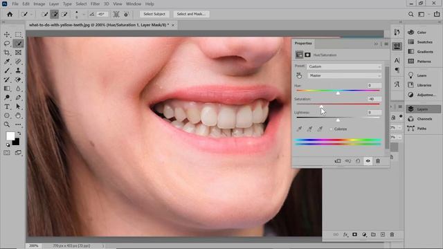Open the Swatches panel

pos(423,42)
